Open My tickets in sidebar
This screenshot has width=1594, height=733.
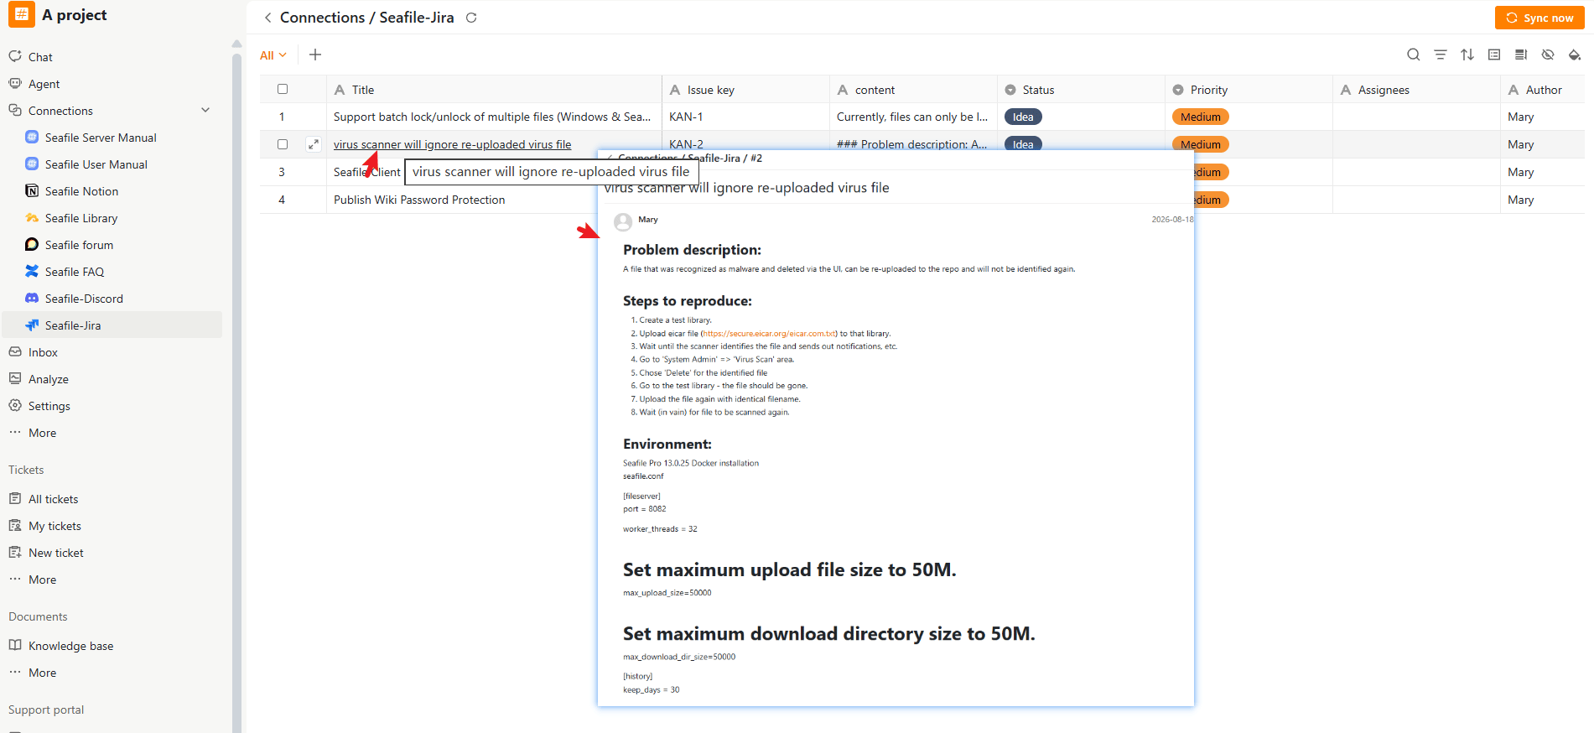55,526
